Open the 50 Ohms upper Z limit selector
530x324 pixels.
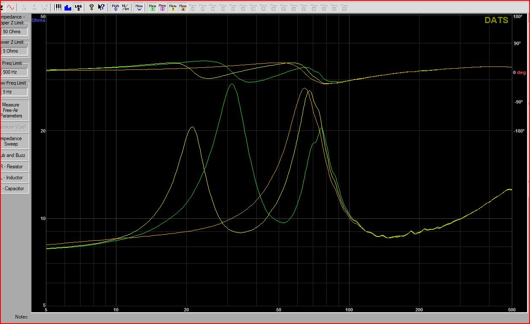coord(14,32)
